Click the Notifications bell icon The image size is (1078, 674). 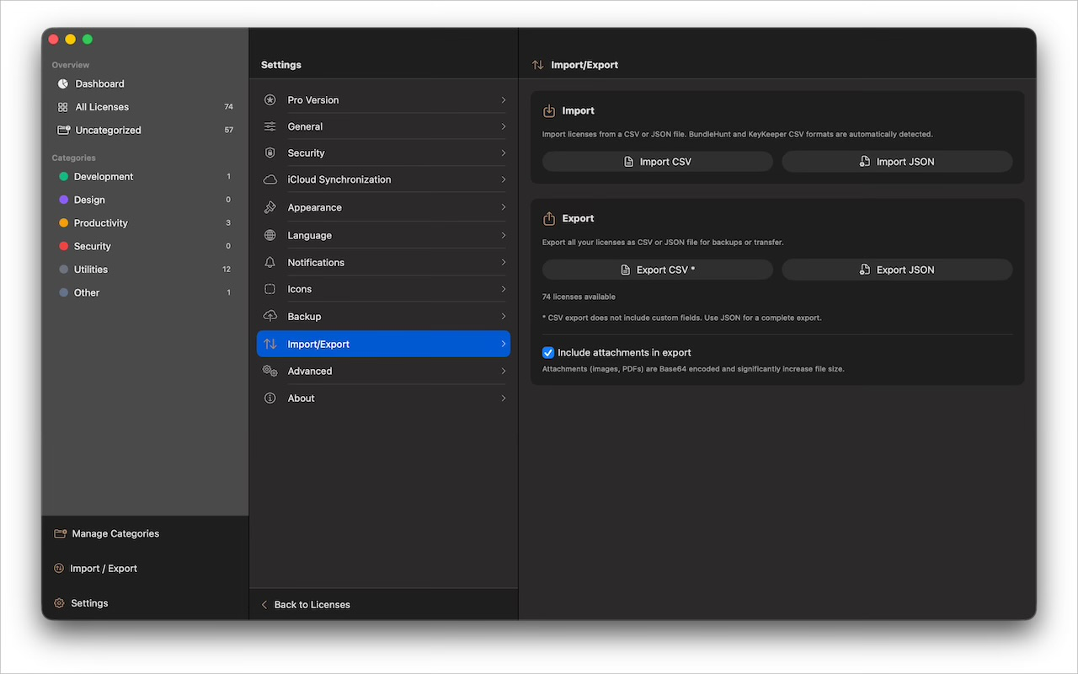coord(269,262)
